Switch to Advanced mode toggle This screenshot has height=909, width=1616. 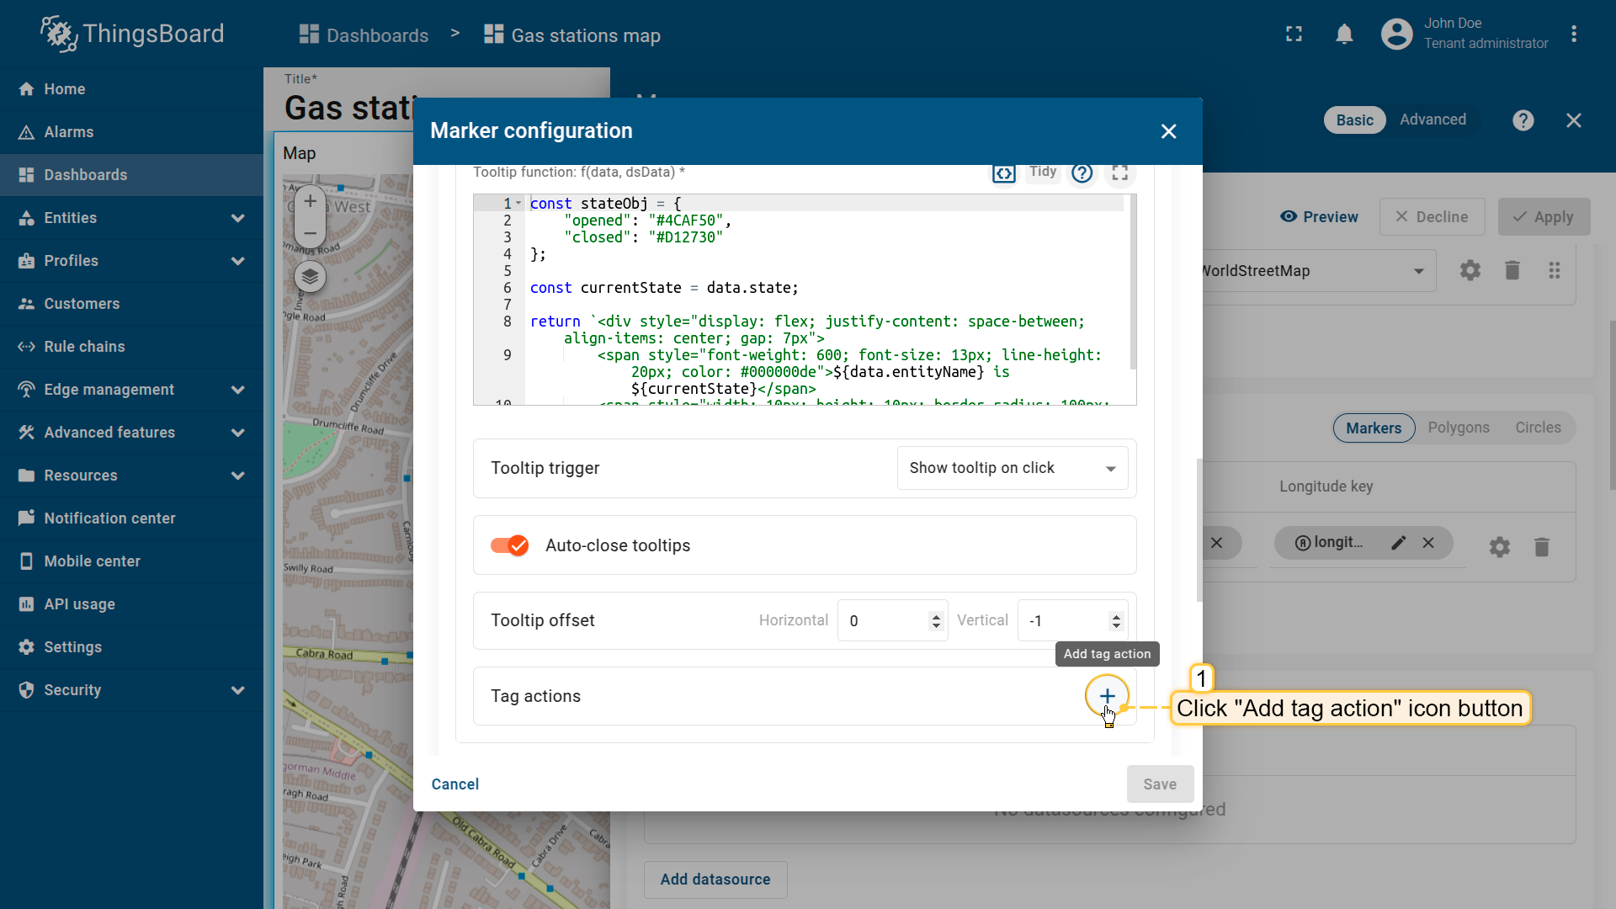tap(1433, 120)
